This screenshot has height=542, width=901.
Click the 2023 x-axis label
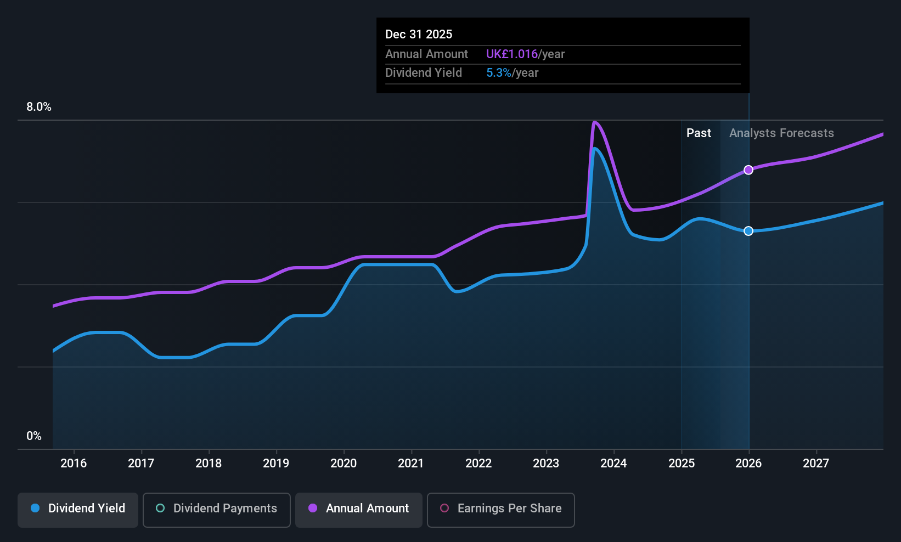(x=546, y=464)
